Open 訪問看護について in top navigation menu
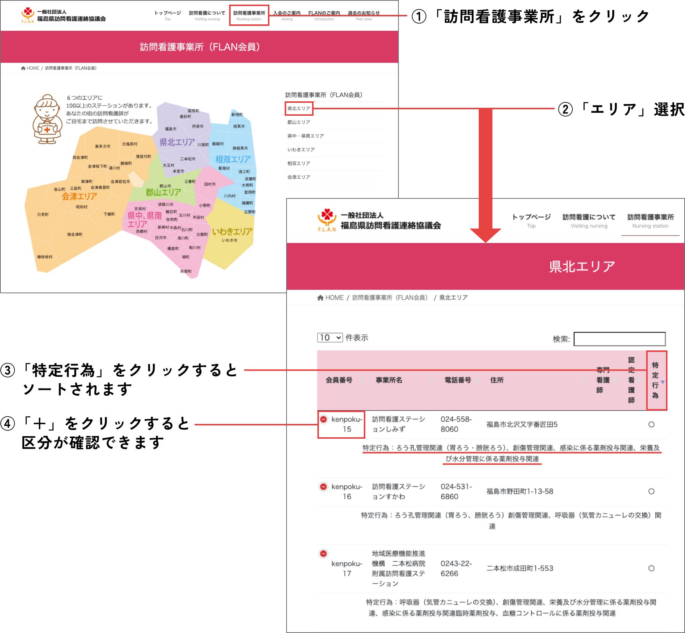 pos(207,15)
